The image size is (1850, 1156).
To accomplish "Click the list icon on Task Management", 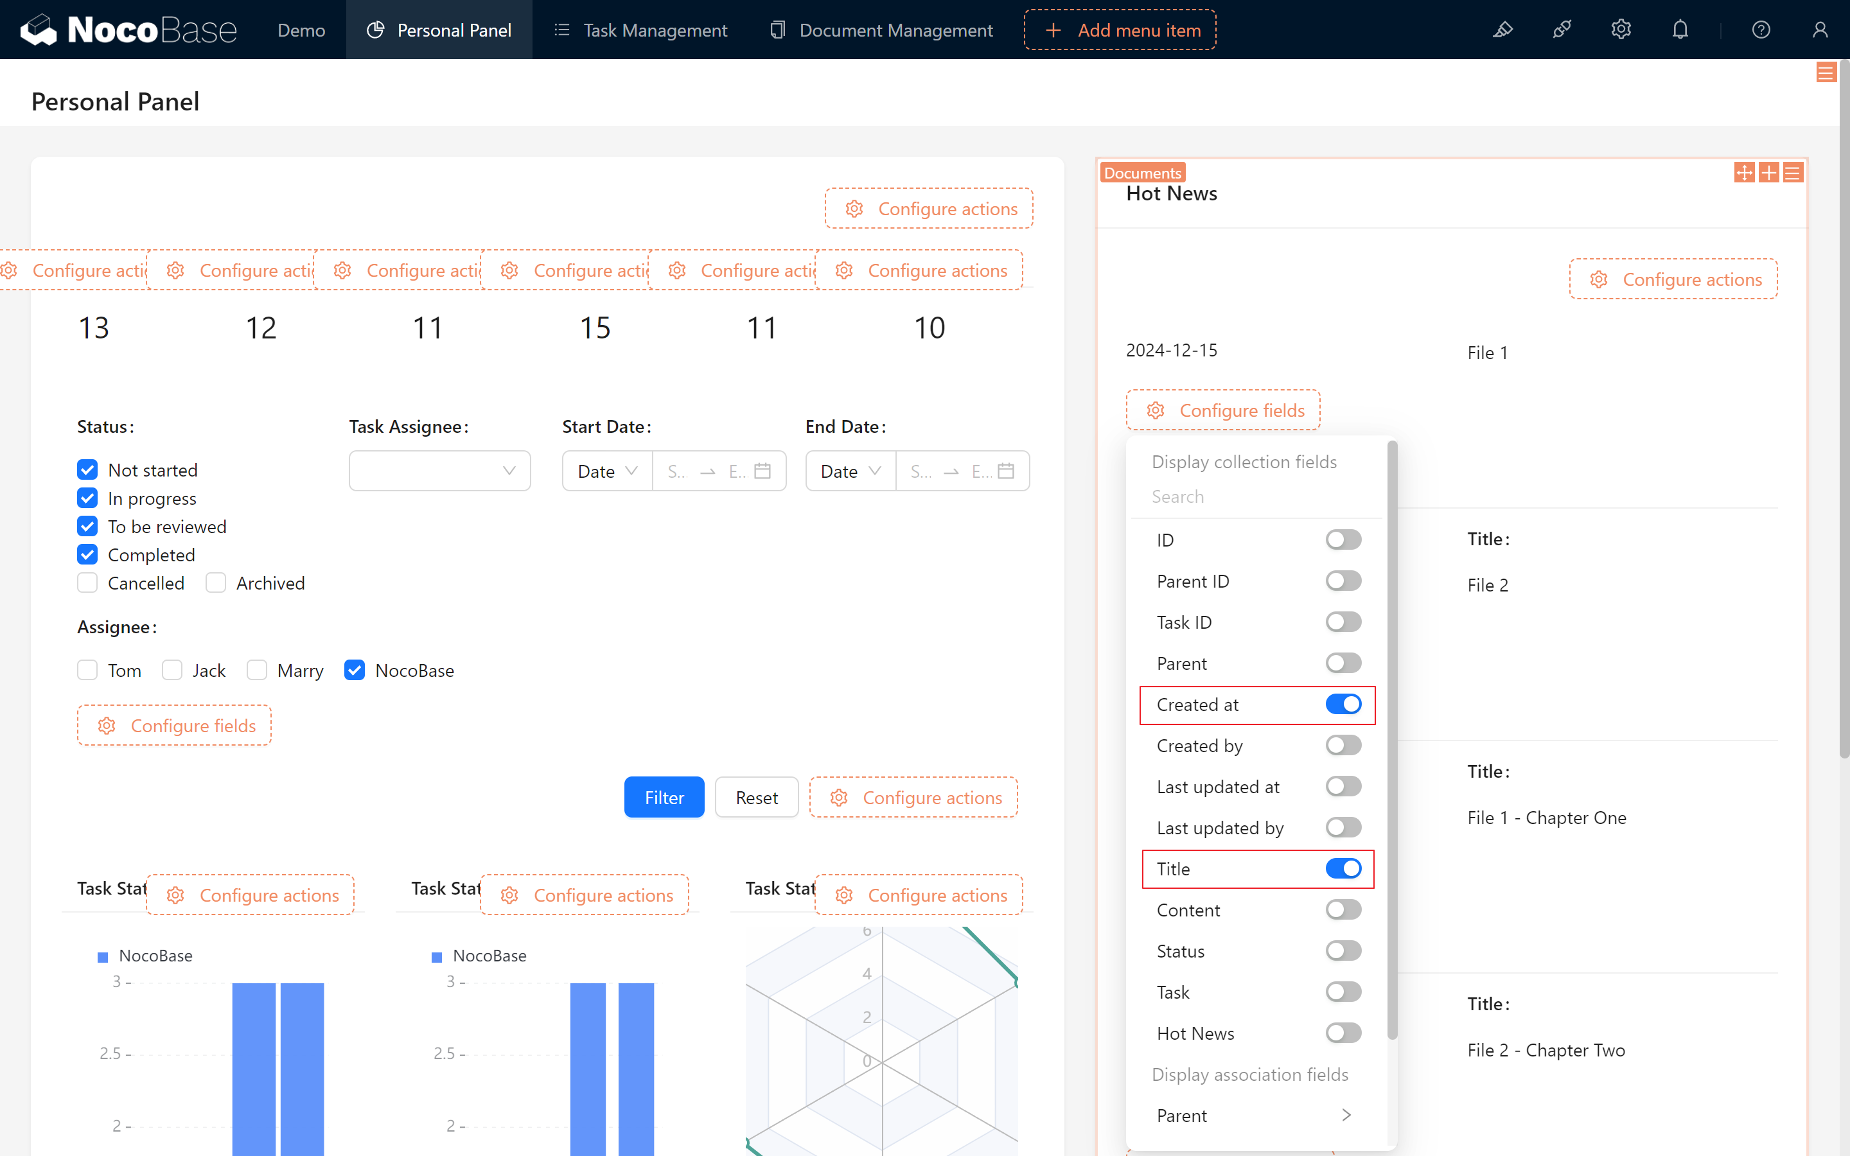I will click(562, 30).
